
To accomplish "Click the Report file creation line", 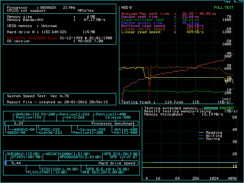I will (58, 102).
